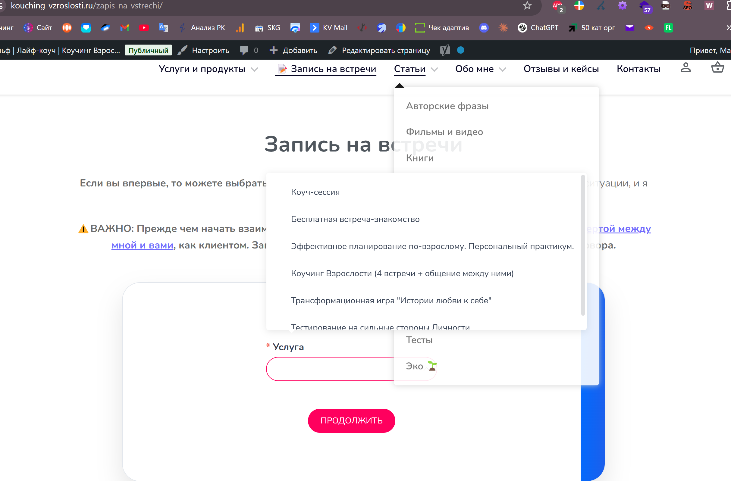
Task: Open Google Translate bookmark icon
Action: tap(163, 28)
